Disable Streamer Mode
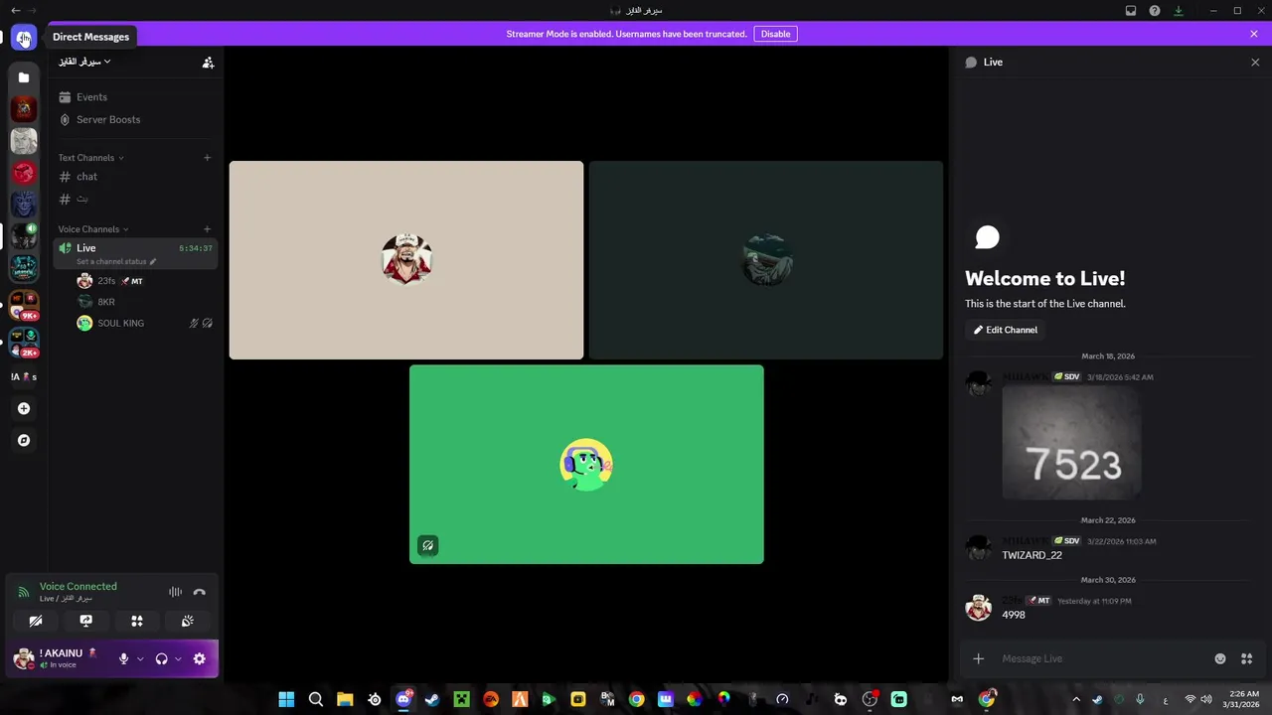The image size is (1272, 715). tap(775, 34)
